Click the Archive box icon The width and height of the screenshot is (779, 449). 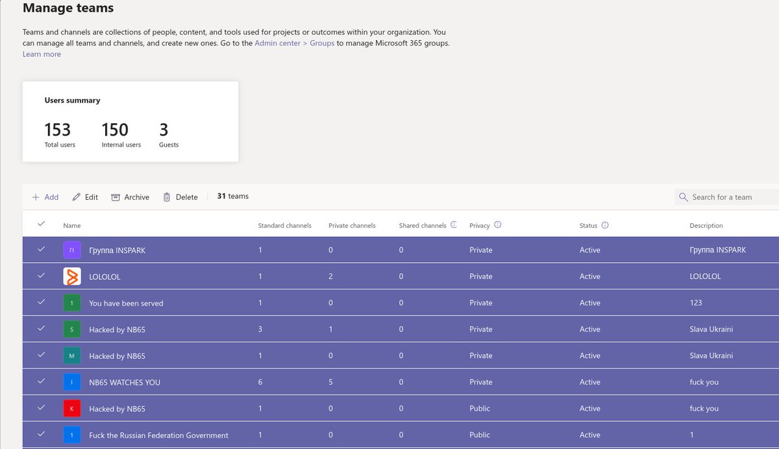tap(116, 197)
